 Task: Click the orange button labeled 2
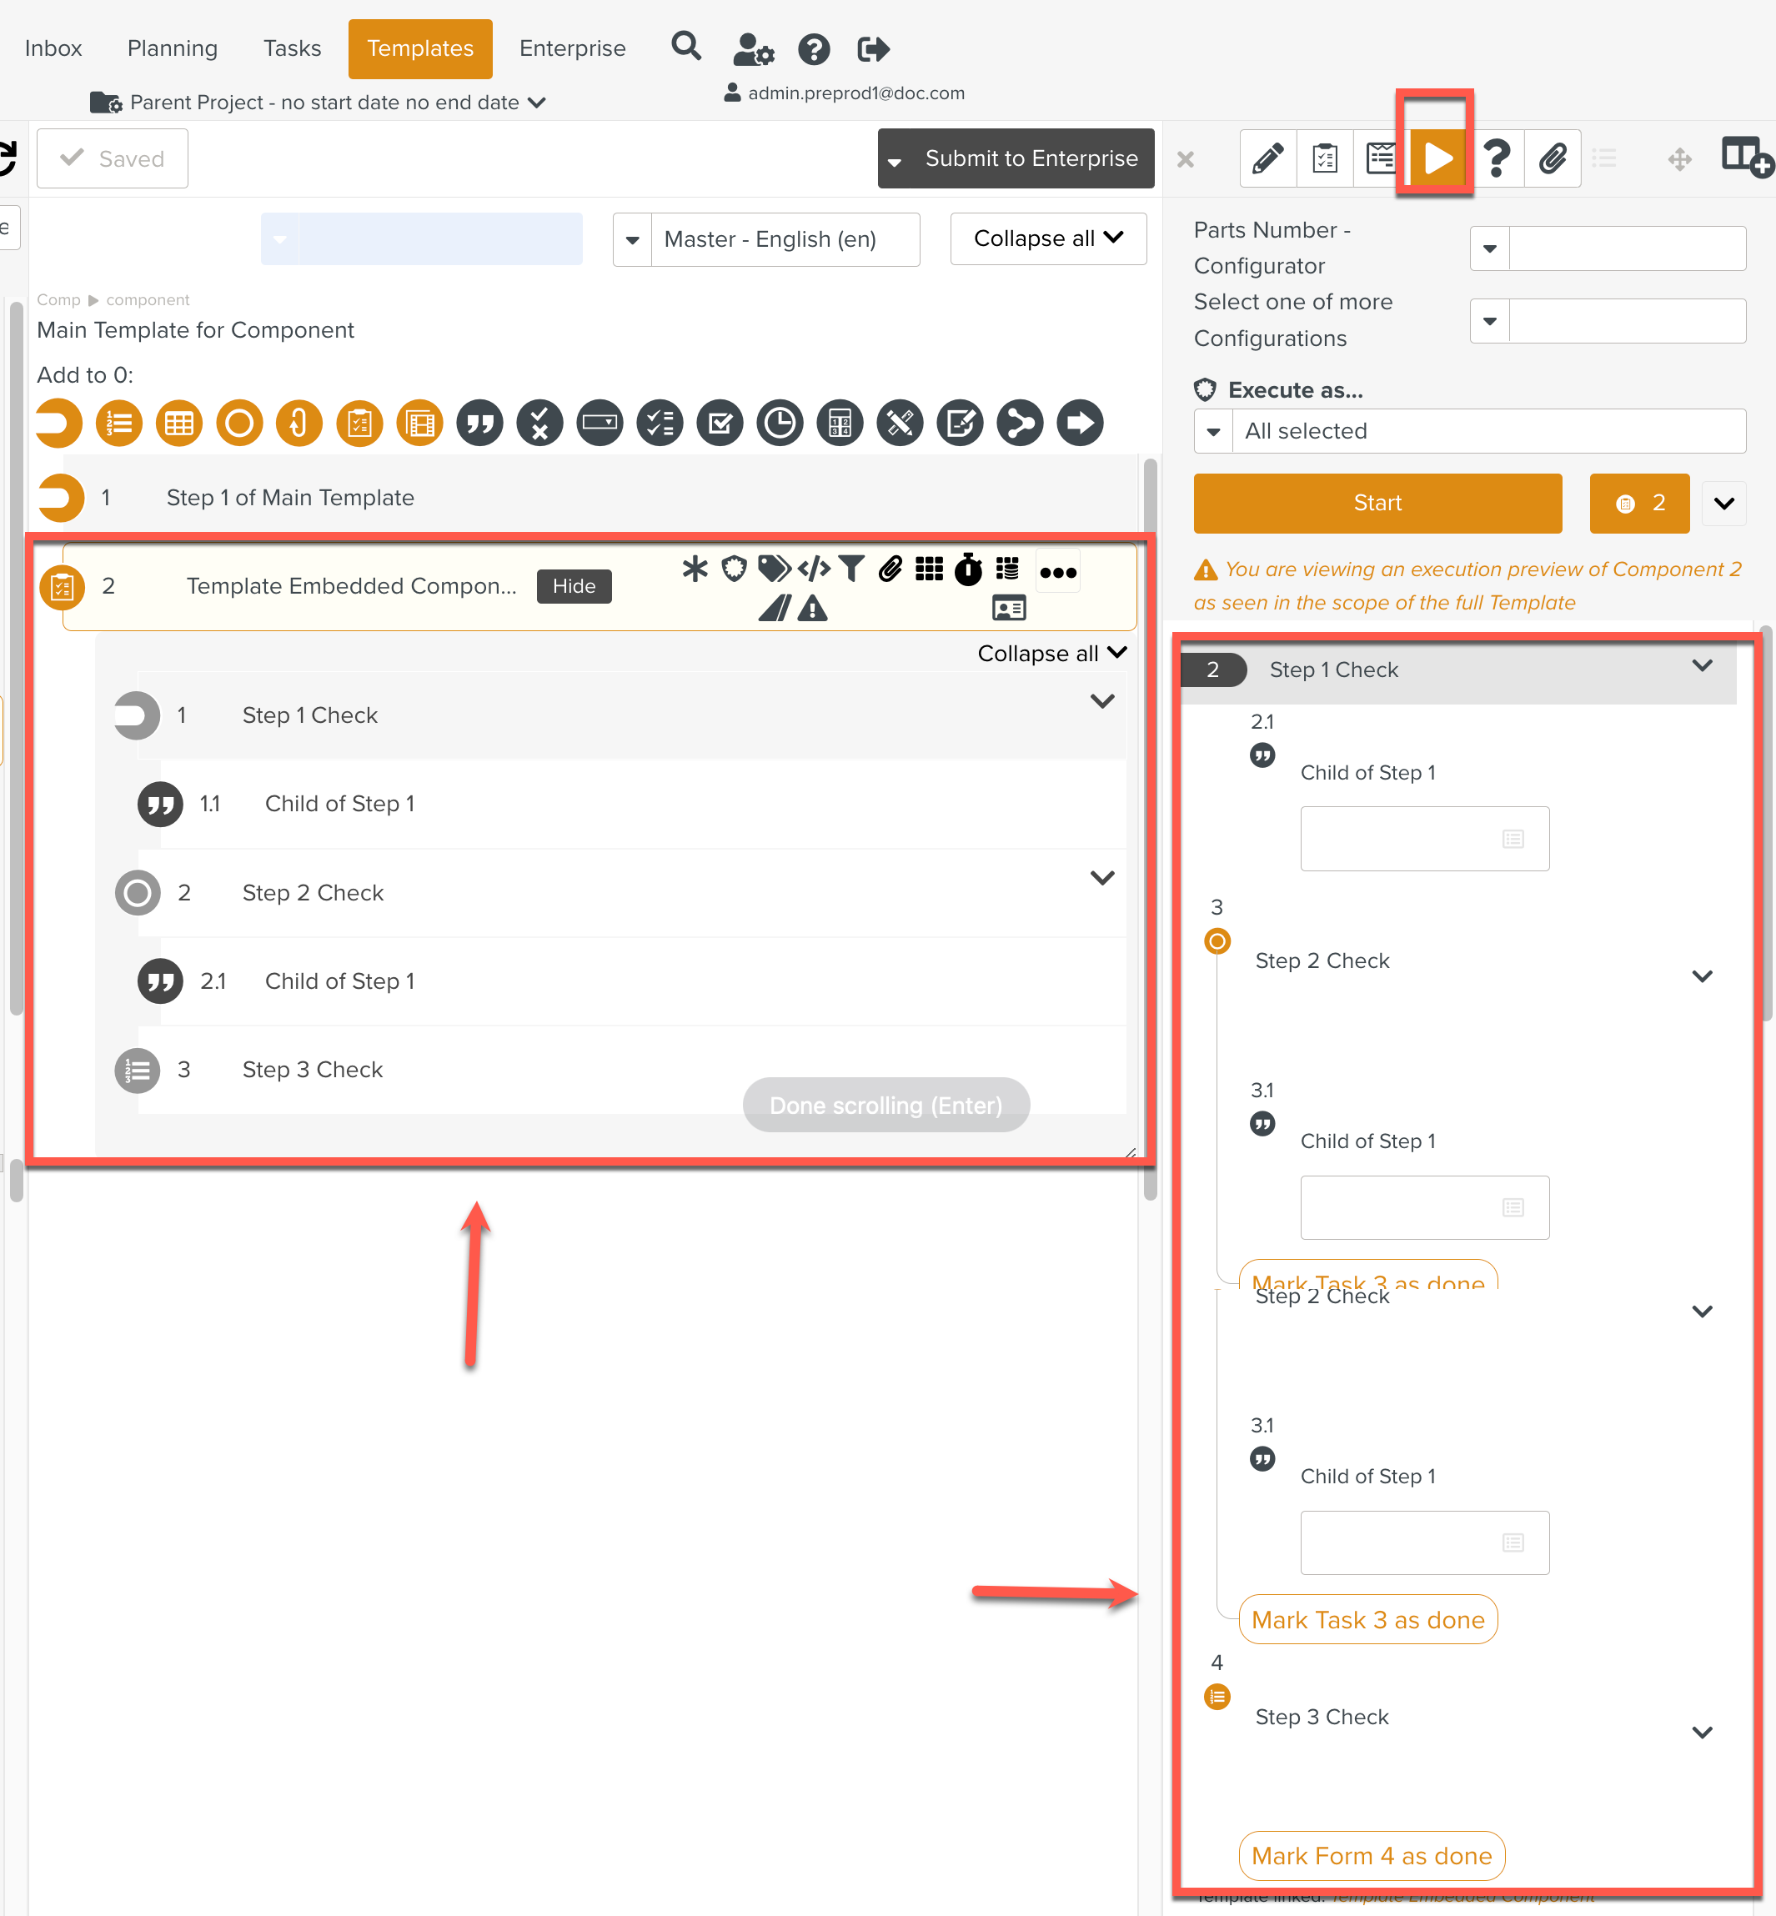pyautogui.click(x=1639, y=503)
